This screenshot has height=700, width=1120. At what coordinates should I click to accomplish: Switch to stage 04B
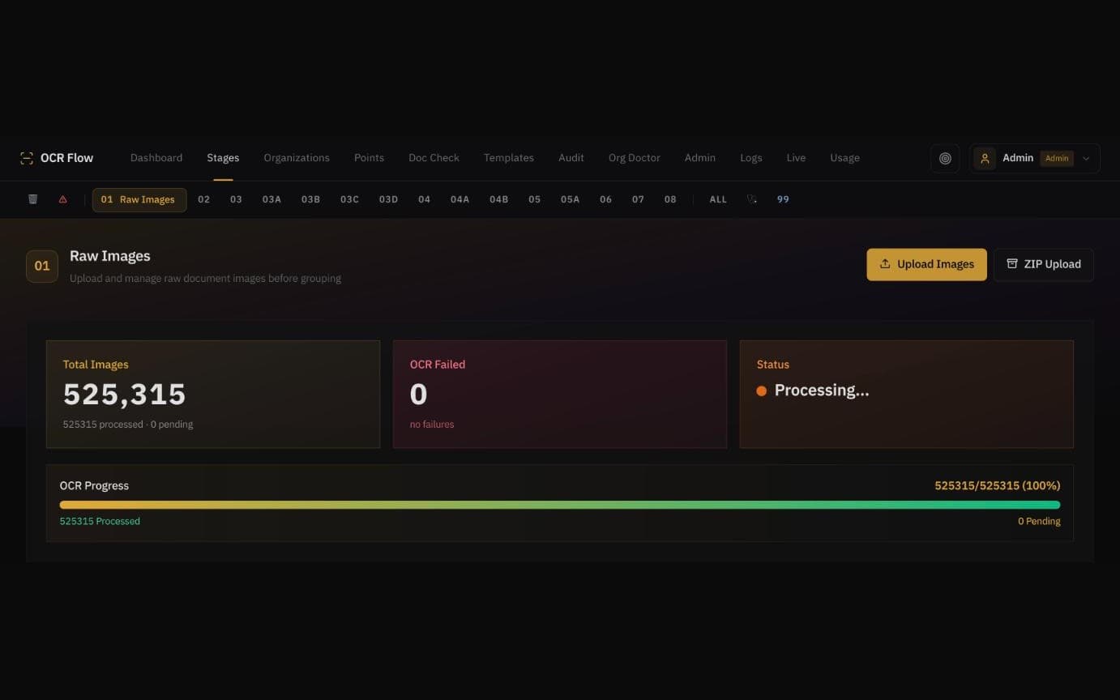pyautogui.click(x=498, y=199)
